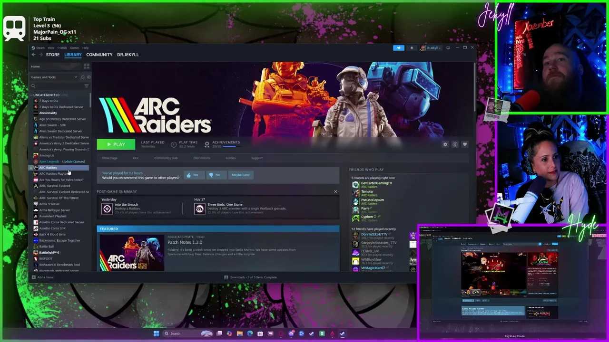Switch to the Library tab
This screenshot has height=342, width=609.
pyautogui.click(x=73, y=55)
